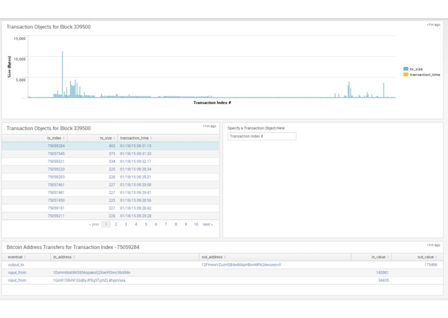Viewport: 448px width, 318px height.
Task: Click out_value 175496
Action: click(x=431, y=265)
